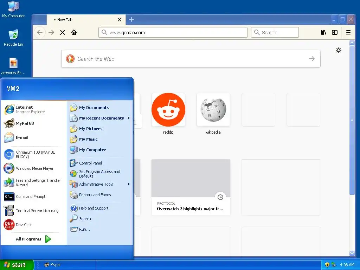Submit web search with arrow button
The image size is (360, 270).
click(311, 59)
